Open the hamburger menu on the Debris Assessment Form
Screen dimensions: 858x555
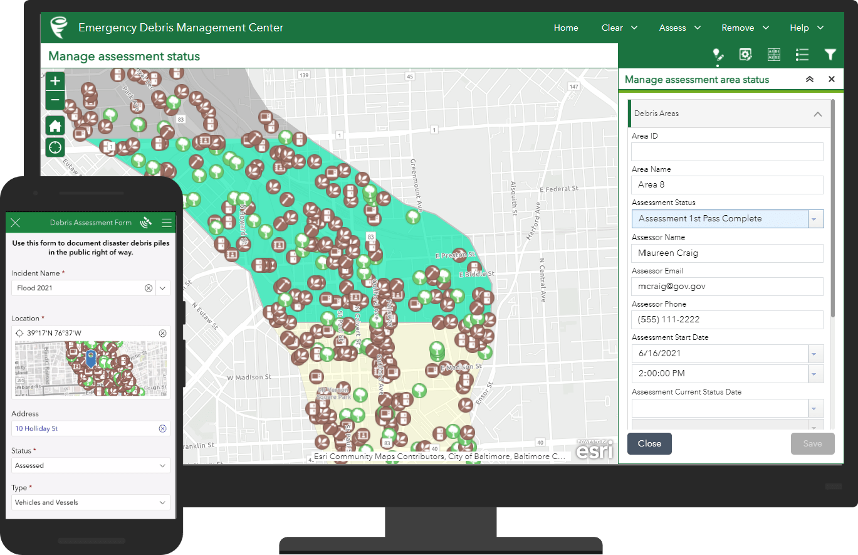coord(165,222)
